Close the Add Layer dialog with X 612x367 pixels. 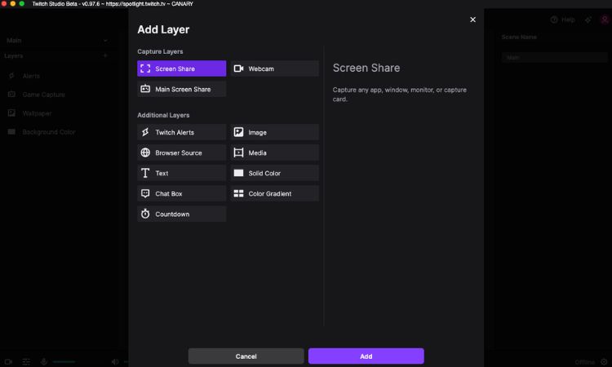pyautogui.click(x=472, y=20)
